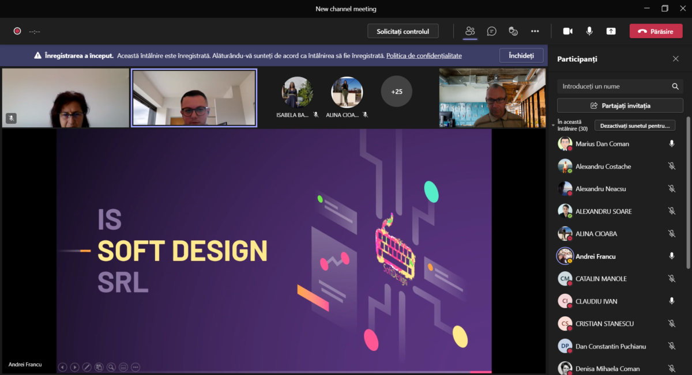Click the share content tray icon
692x375 pixels.
tap(611, 31)
